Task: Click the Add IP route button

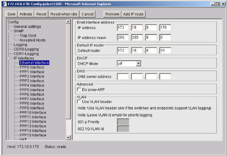Action: 134,14
